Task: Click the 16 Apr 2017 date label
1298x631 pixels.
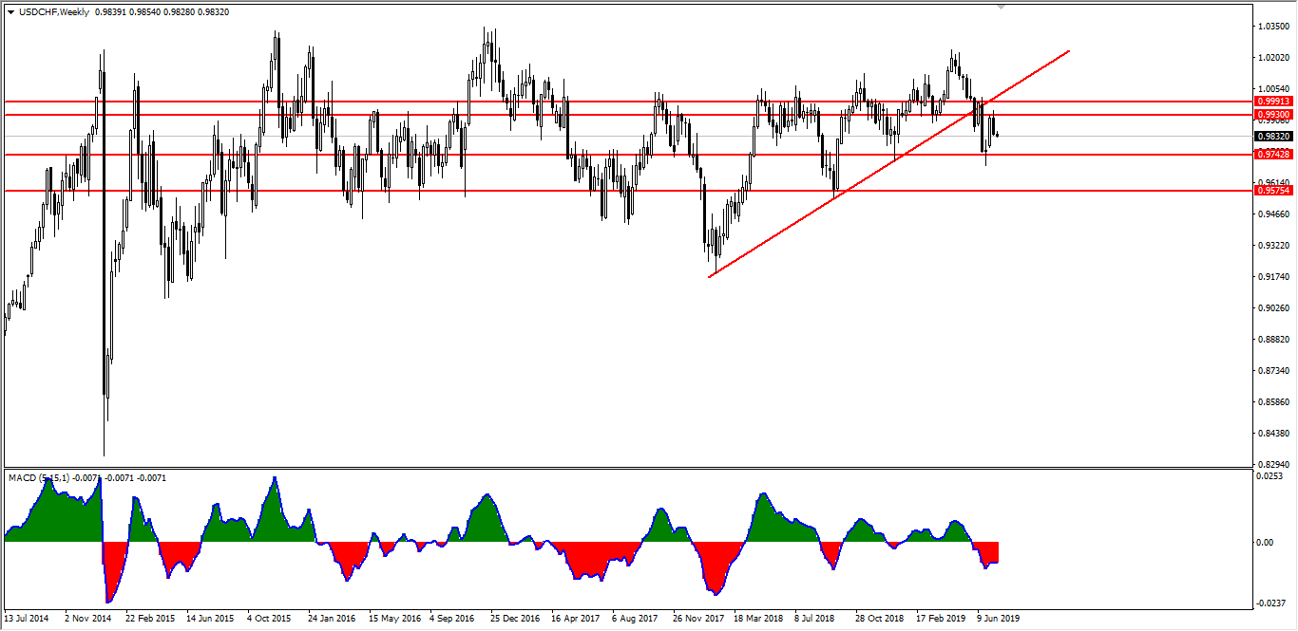Action: (x=575, y=619)
